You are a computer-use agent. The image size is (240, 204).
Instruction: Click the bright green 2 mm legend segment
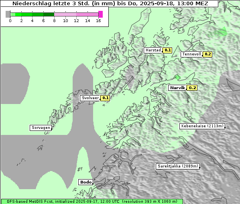pos(18,14)
